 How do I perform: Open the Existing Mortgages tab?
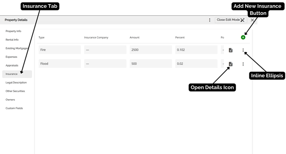coord(17,48)
